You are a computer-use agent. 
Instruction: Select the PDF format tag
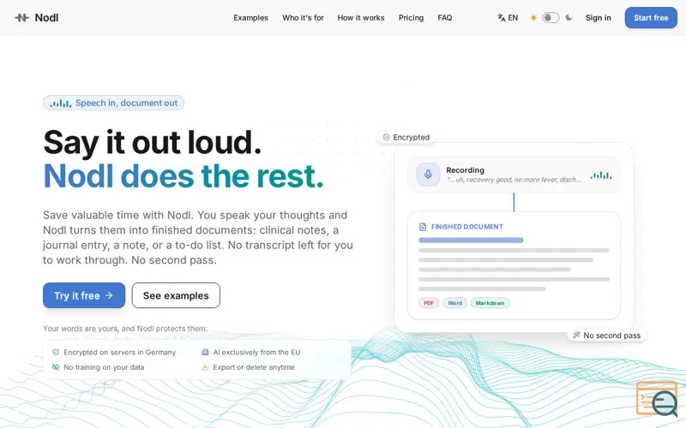(x=428, y=303)
